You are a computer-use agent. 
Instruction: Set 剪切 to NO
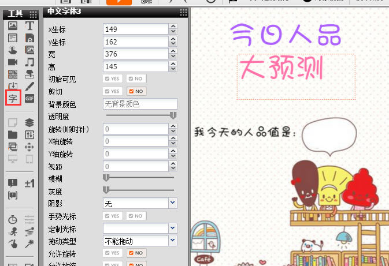tap(136, 91)
